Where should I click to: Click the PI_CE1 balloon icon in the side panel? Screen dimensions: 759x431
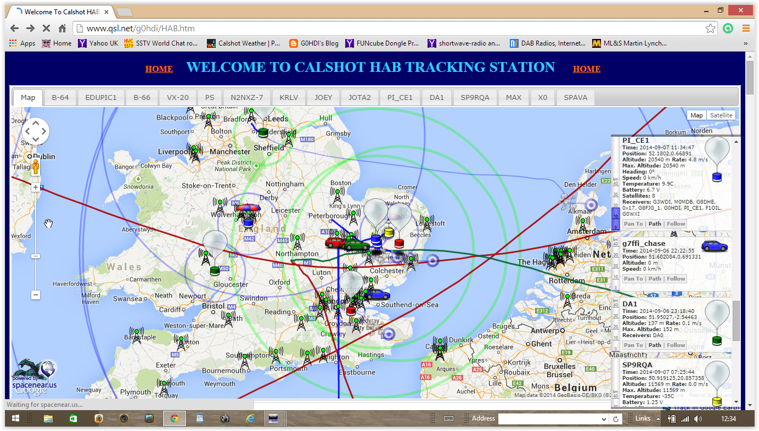[x=717, y=159]
